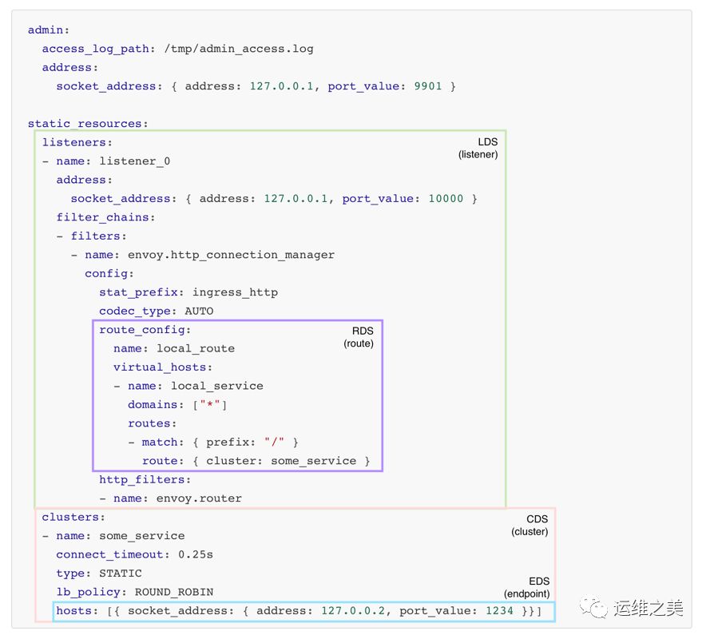706x639 pixels.
Task: Click the 'route_config:' key
Action: pos(145,330)
